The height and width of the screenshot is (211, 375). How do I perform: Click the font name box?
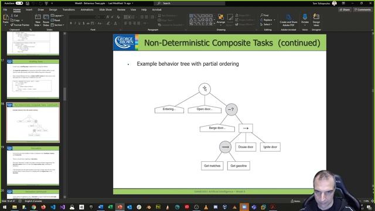pos(83,17)
